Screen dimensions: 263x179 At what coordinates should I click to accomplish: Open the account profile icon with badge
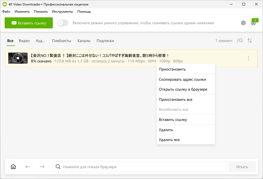pyautogui.click(x=253, y=23)
